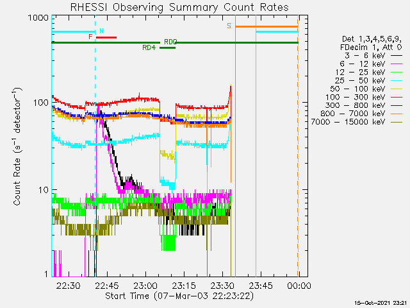Image resolution: width=410 pixels, height=308 pixels.
Task: Click the blue line swatch beside 300 - 800 keV
Action: coord(397,105)
